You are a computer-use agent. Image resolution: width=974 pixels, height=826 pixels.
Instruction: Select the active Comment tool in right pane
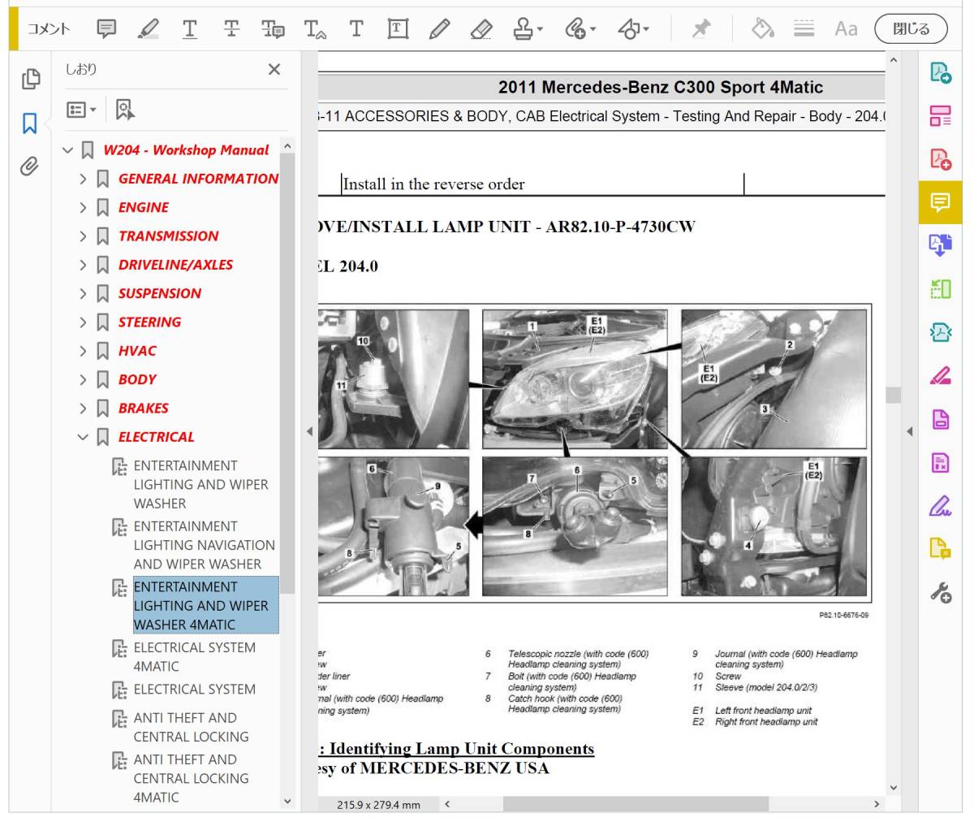[940, 202]
